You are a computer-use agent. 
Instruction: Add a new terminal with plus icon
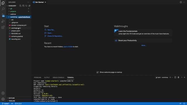pyautogui.click(x=170, y=77)
